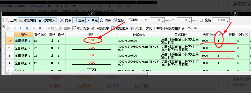This screenshot has width=251, height=93.
Task: Click diameter 22 in 全部纵筋.2 row
Action: tap(40, 48)
